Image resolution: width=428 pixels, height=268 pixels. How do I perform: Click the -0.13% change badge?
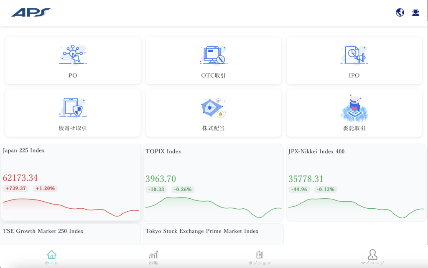pyautogui.click(x=326, y=190)
